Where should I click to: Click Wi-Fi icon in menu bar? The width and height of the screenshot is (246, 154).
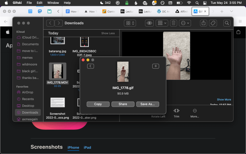189,3
